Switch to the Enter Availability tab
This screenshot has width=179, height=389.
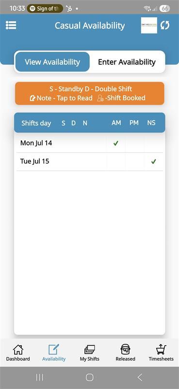tap(127, 62)
